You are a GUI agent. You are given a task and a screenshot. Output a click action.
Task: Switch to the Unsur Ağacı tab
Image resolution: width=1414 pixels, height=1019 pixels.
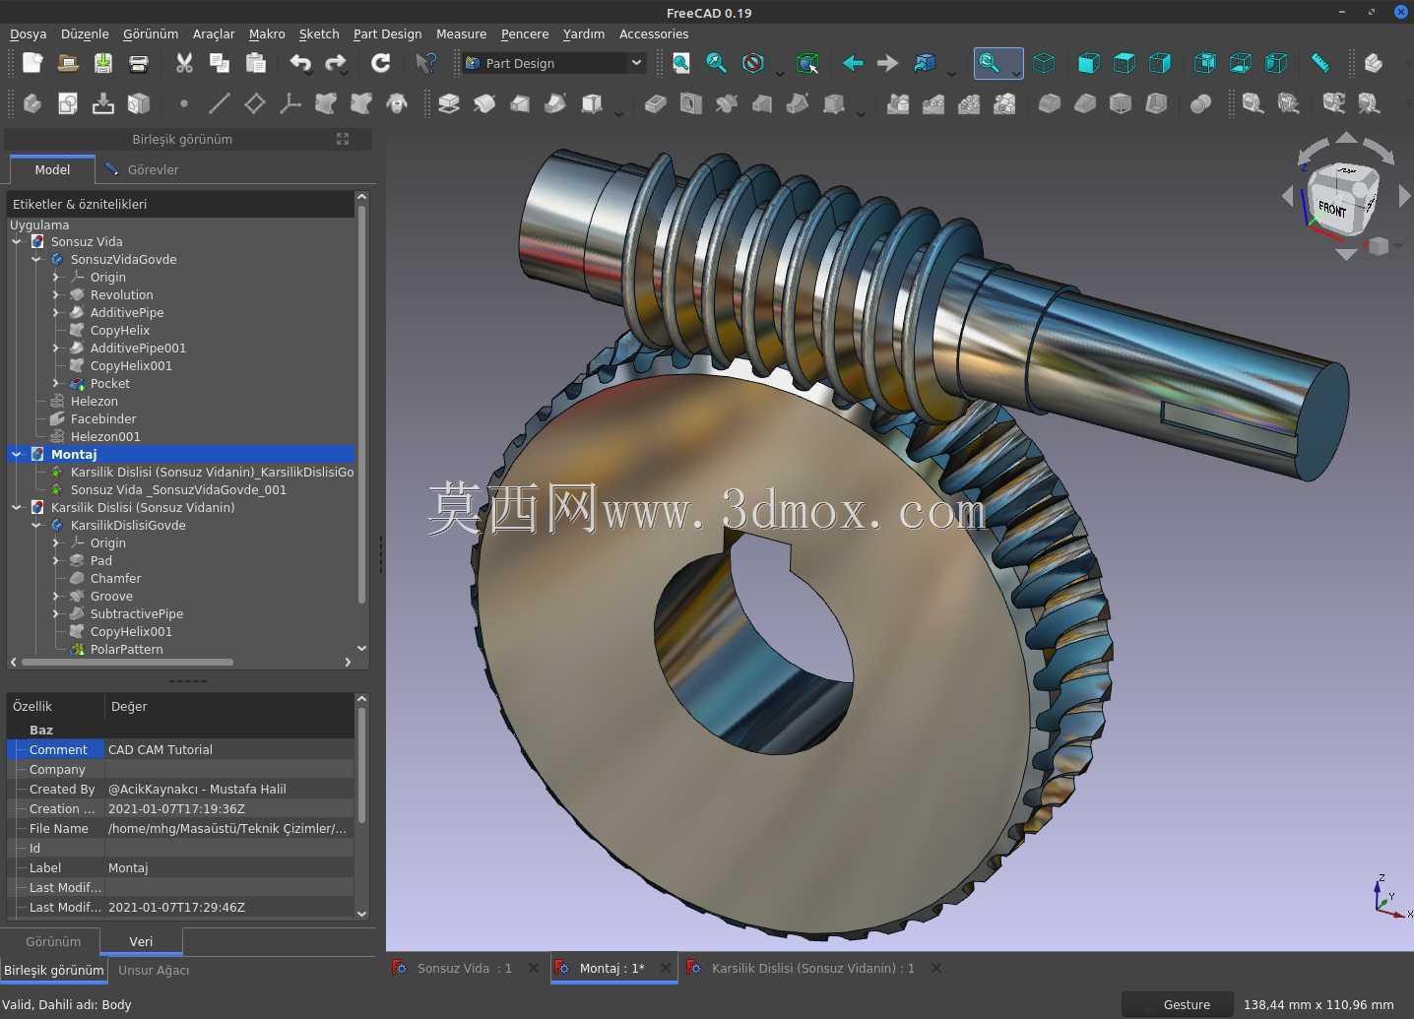[x=154, y=970]
